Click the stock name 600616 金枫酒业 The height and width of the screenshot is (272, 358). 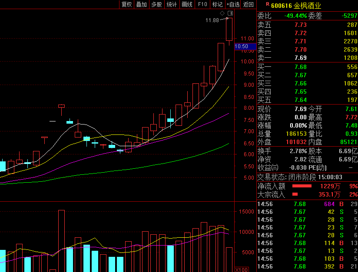point(296,6)
